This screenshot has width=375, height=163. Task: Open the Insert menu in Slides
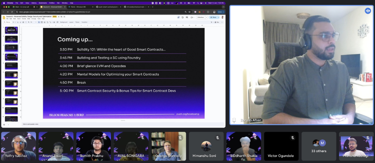click(19, 19)
